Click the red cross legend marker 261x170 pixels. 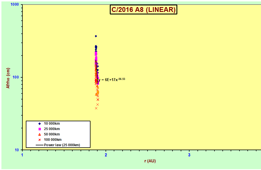(40, 140)
